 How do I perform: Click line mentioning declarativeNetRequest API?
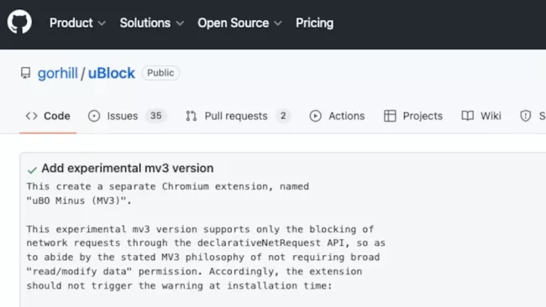pyautogui.click(x=206, y=242)
